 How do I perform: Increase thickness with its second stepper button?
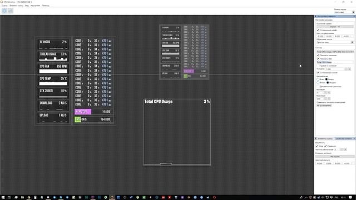point(349,69)
